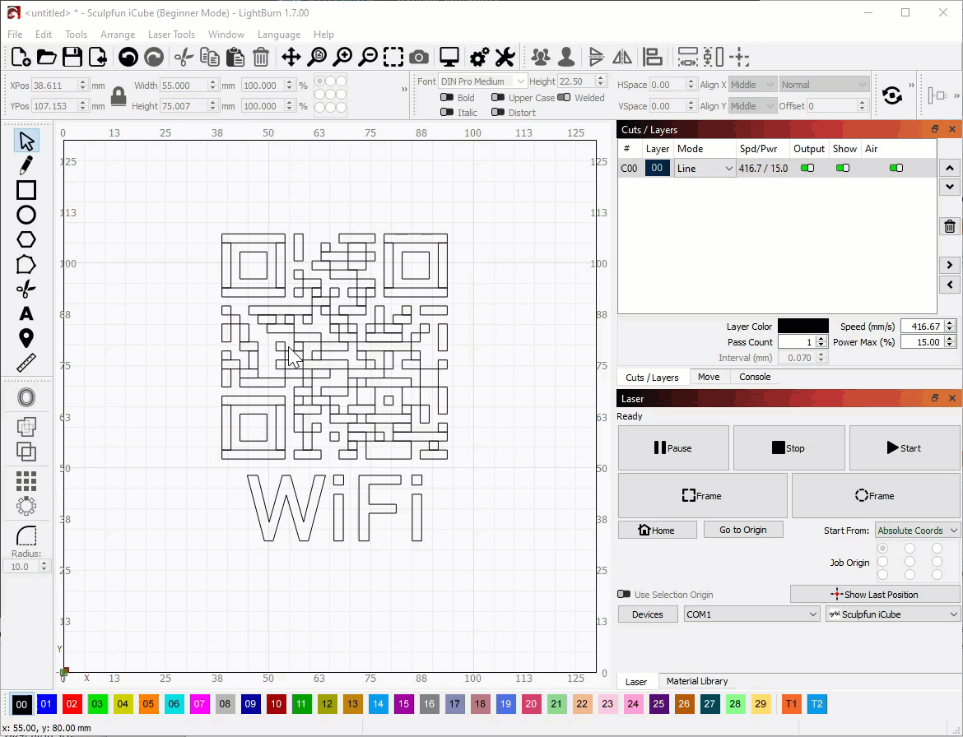Image resolution: width=963 pixels, height=737 pixels.
Task: Select the Draw Lines pencil tool
Action: tap(26, 165)
